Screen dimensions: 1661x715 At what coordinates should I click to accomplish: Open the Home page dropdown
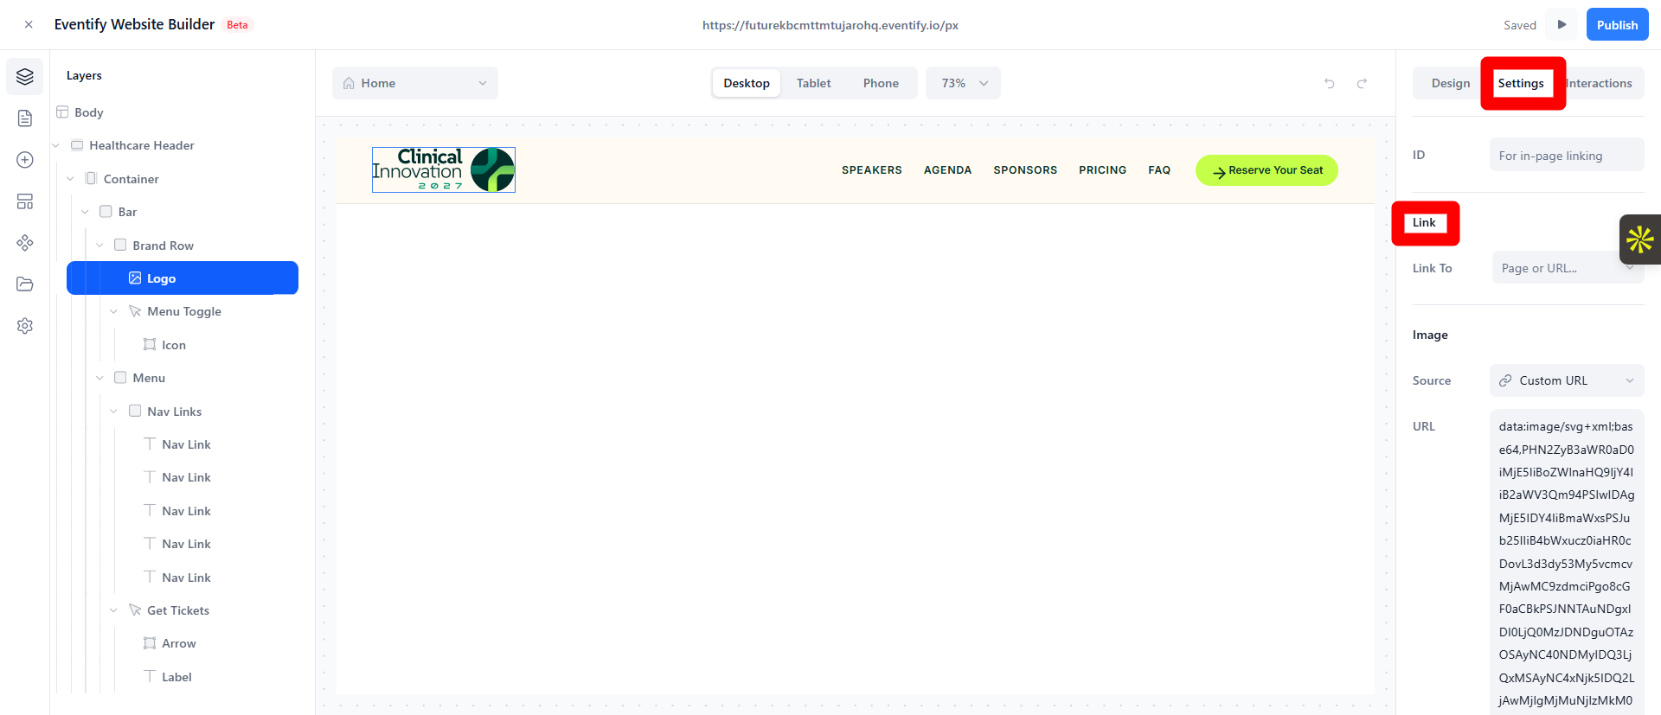(x=415, y=83)
